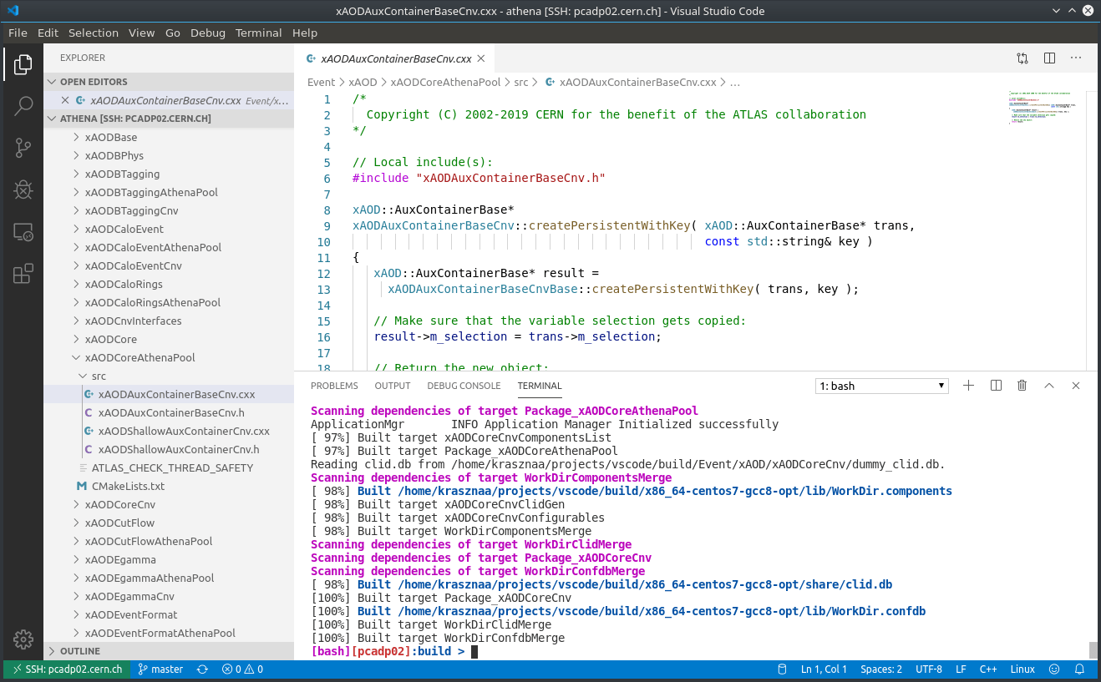Click the sync changes icon in status bar
This screenshot has width=1101, height=682.
click(202, 669)
